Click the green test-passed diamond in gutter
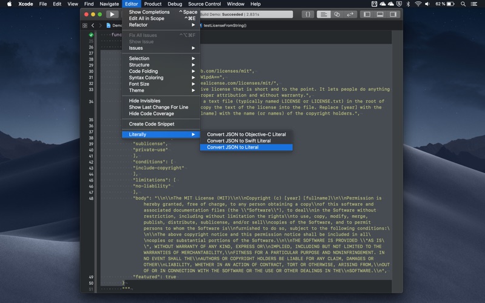 pos(91,35)
